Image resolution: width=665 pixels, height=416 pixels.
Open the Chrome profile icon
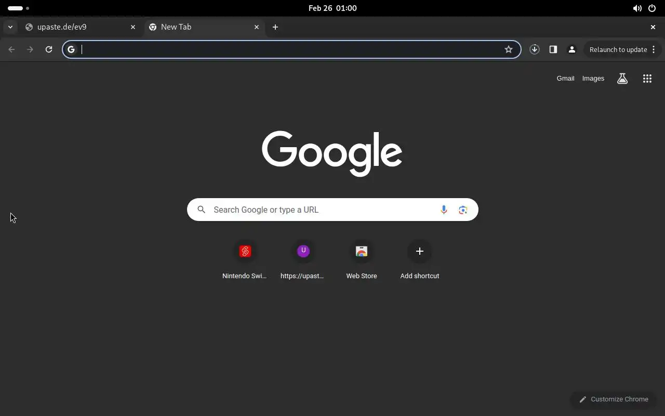[572, 49]
